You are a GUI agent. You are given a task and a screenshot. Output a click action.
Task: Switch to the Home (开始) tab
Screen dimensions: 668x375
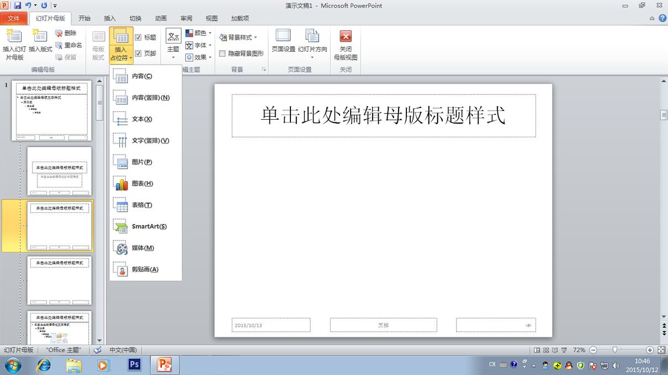(x=84, y=18)
